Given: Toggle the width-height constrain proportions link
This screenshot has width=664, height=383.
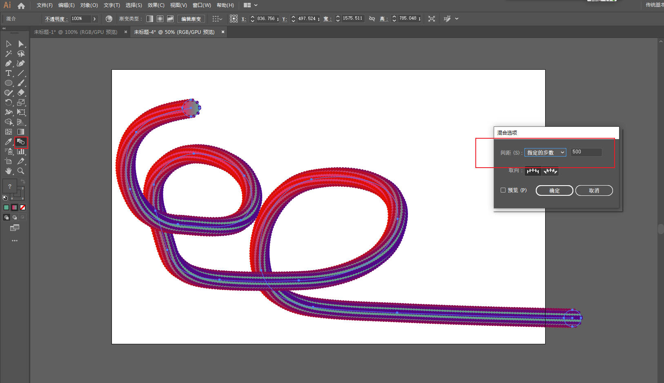Looking at the screenshot, I should (372, 19).
